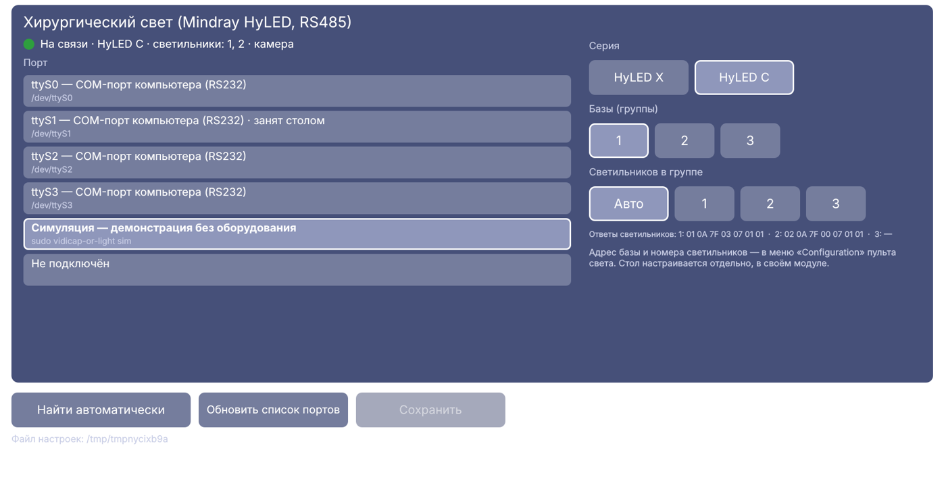946x477 pixels.
Task: Click the Сохранить button
Action: (x=430, y=410)
